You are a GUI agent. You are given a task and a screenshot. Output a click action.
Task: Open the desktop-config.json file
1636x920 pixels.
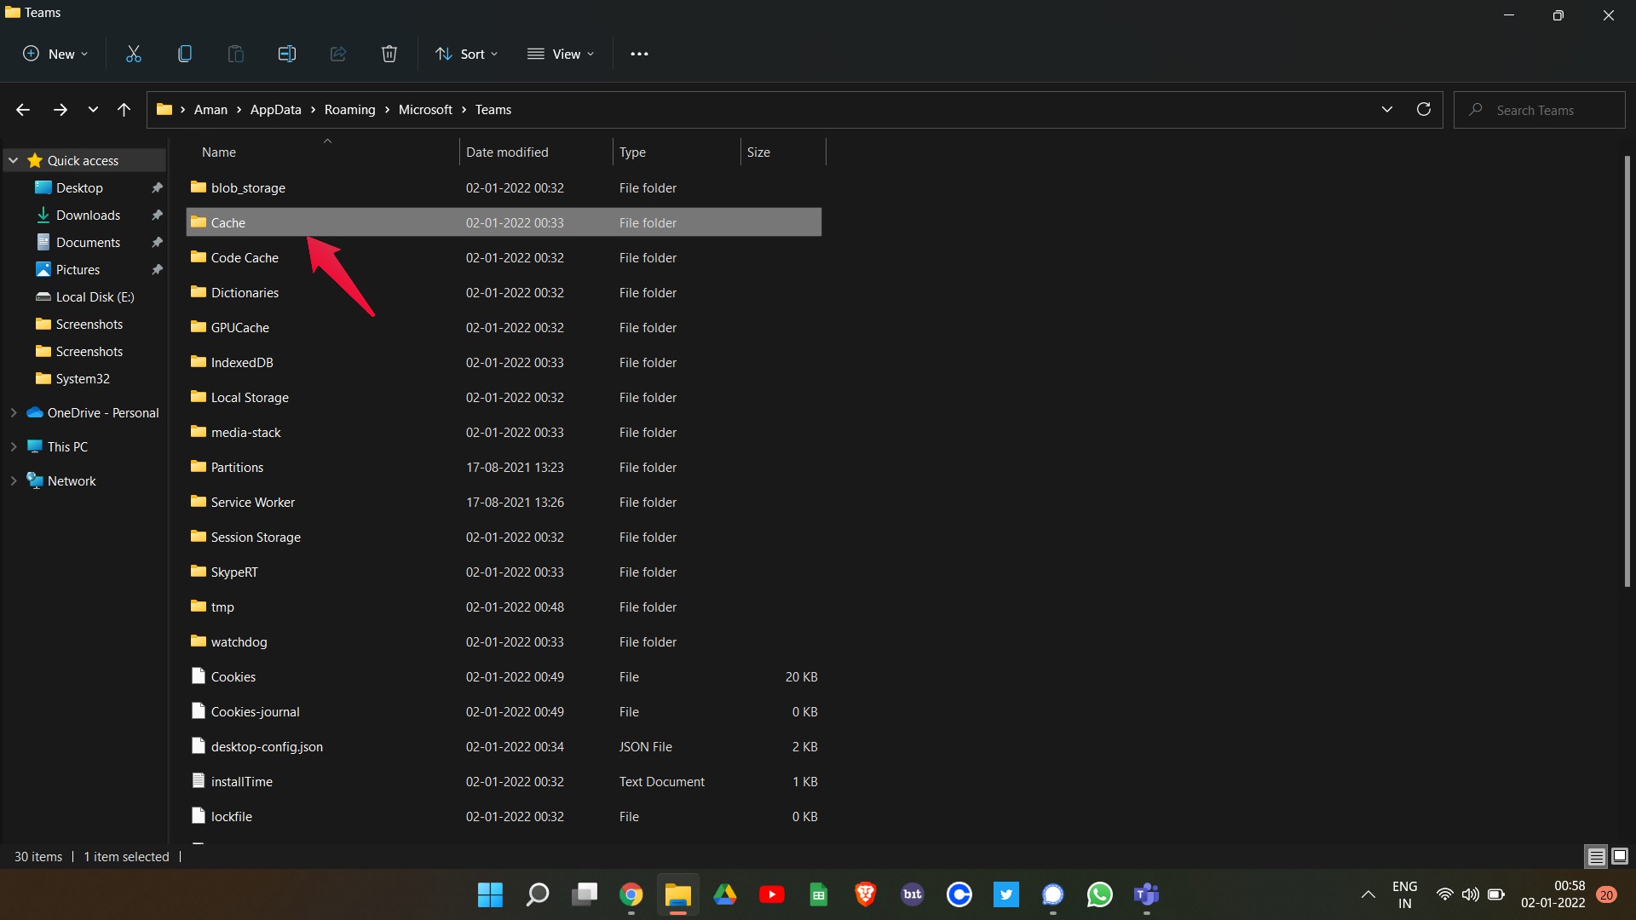(x=267, y=746)
